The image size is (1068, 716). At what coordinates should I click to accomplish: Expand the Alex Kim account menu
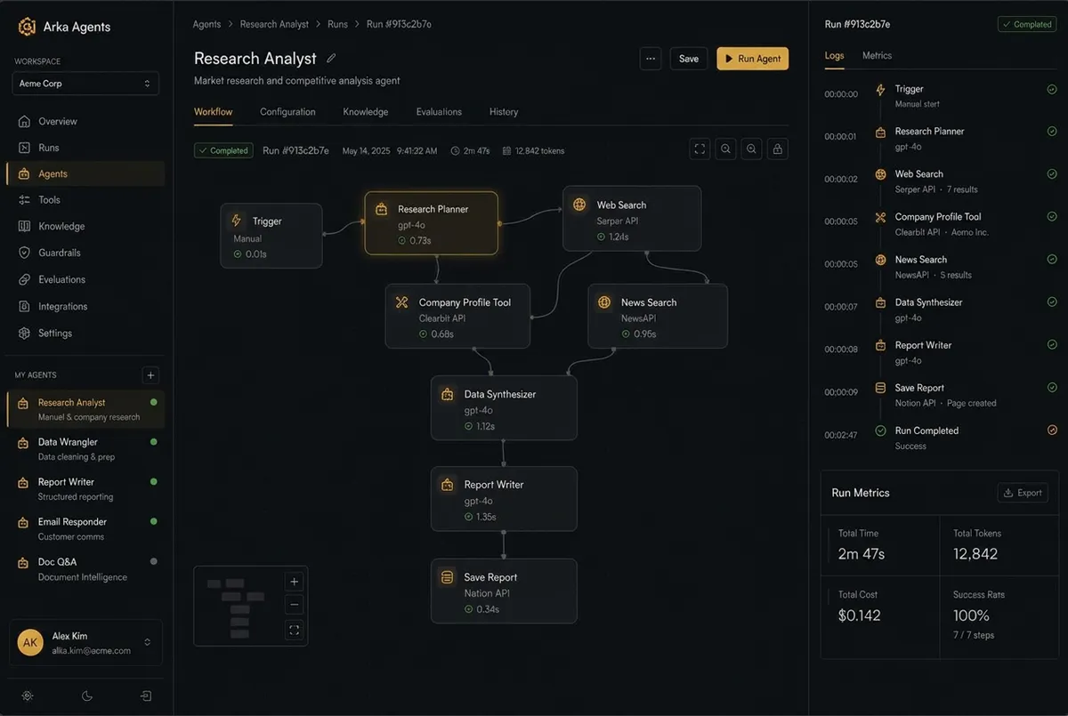[x=86, y=642]
